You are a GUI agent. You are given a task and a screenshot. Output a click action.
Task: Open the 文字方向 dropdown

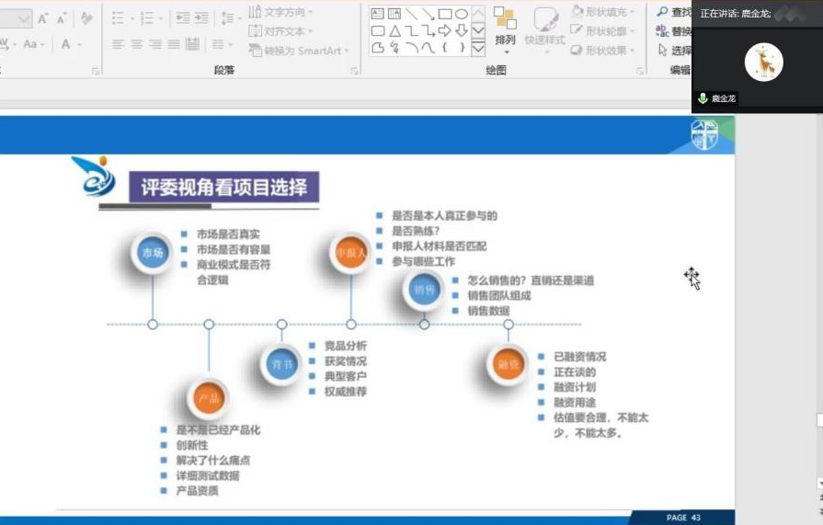coord(287,13)
